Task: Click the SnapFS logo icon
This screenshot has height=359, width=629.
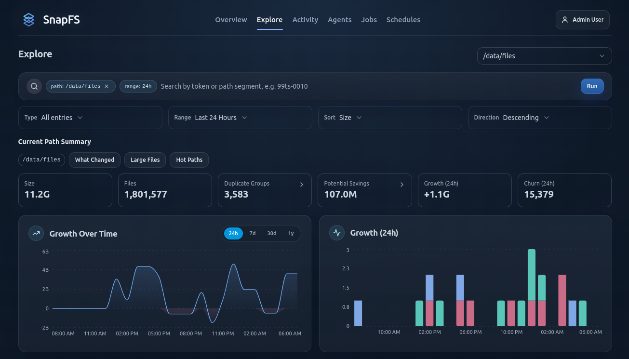Action: 29,20
